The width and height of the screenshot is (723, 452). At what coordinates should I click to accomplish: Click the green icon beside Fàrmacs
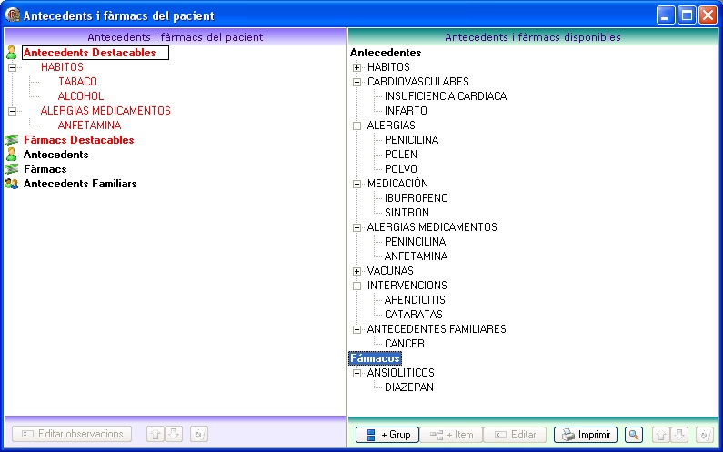point(12,169)
